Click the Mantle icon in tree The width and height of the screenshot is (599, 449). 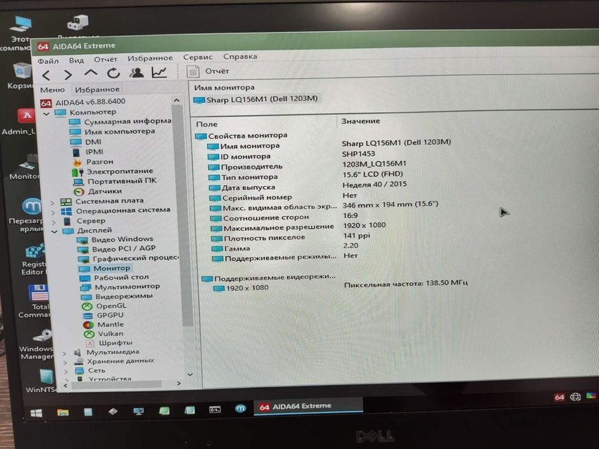point(88,325)
